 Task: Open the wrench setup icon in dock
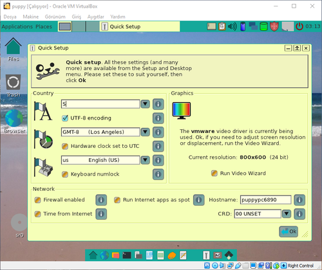[x=206, y=255]
